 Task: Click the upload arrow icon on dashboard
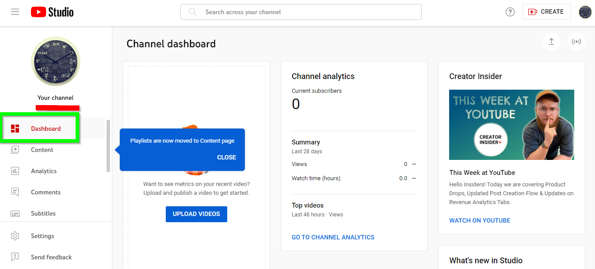tap(552, 42)
